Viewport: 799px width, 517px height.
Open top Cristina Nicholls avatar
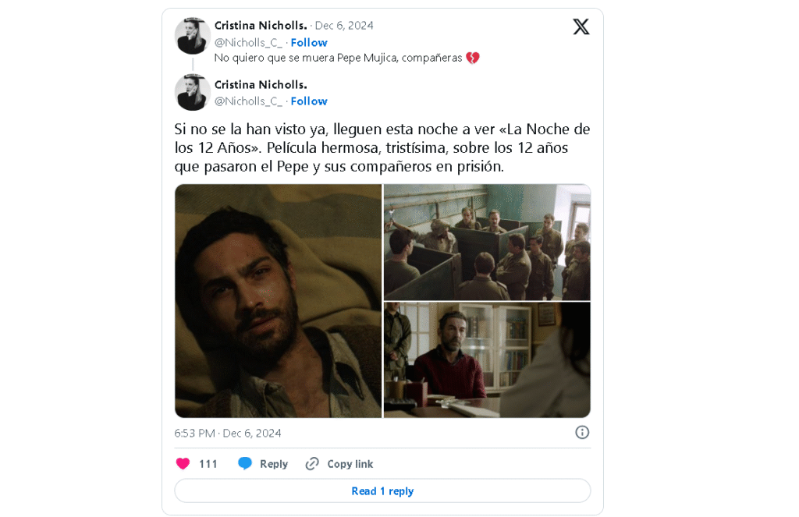point(192,36)
